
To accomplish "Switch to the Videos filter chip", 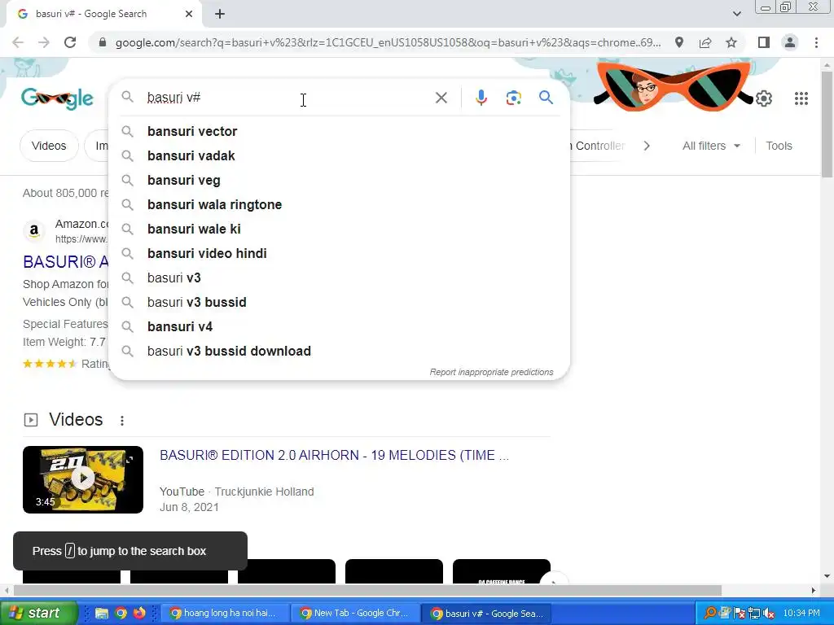I will point(49,146).
